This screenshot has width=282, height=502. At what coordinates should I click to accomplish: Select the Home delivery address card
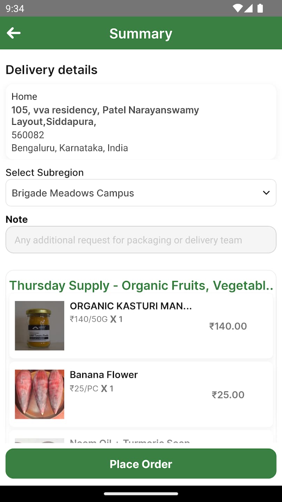141,122
